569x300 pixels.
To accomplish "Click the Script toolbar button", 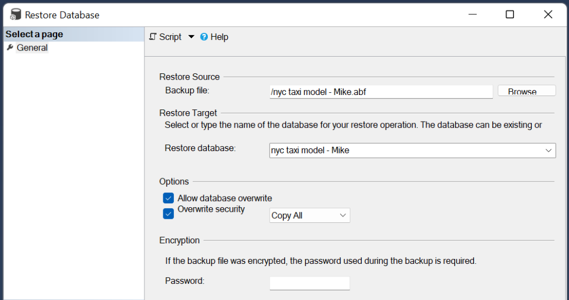I will coord(166,37).
